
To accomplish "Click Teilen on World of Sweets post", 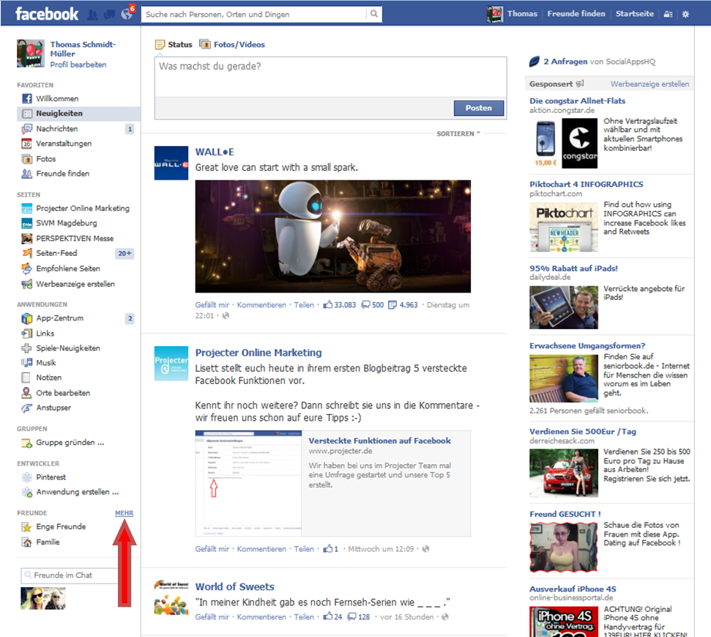I will tap(304, 616).
